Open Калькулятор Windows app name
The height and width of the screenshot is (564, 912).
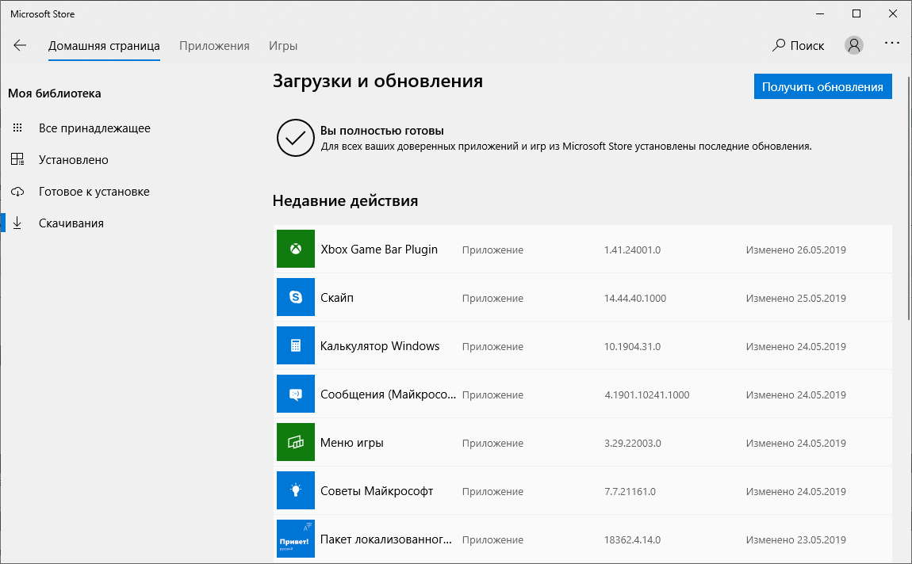(380, 346)
